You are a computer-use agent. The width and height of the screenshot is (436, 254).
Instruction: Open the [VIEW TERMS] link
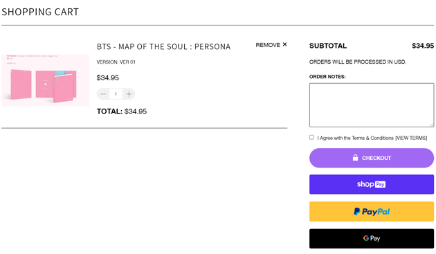(411, 138)
